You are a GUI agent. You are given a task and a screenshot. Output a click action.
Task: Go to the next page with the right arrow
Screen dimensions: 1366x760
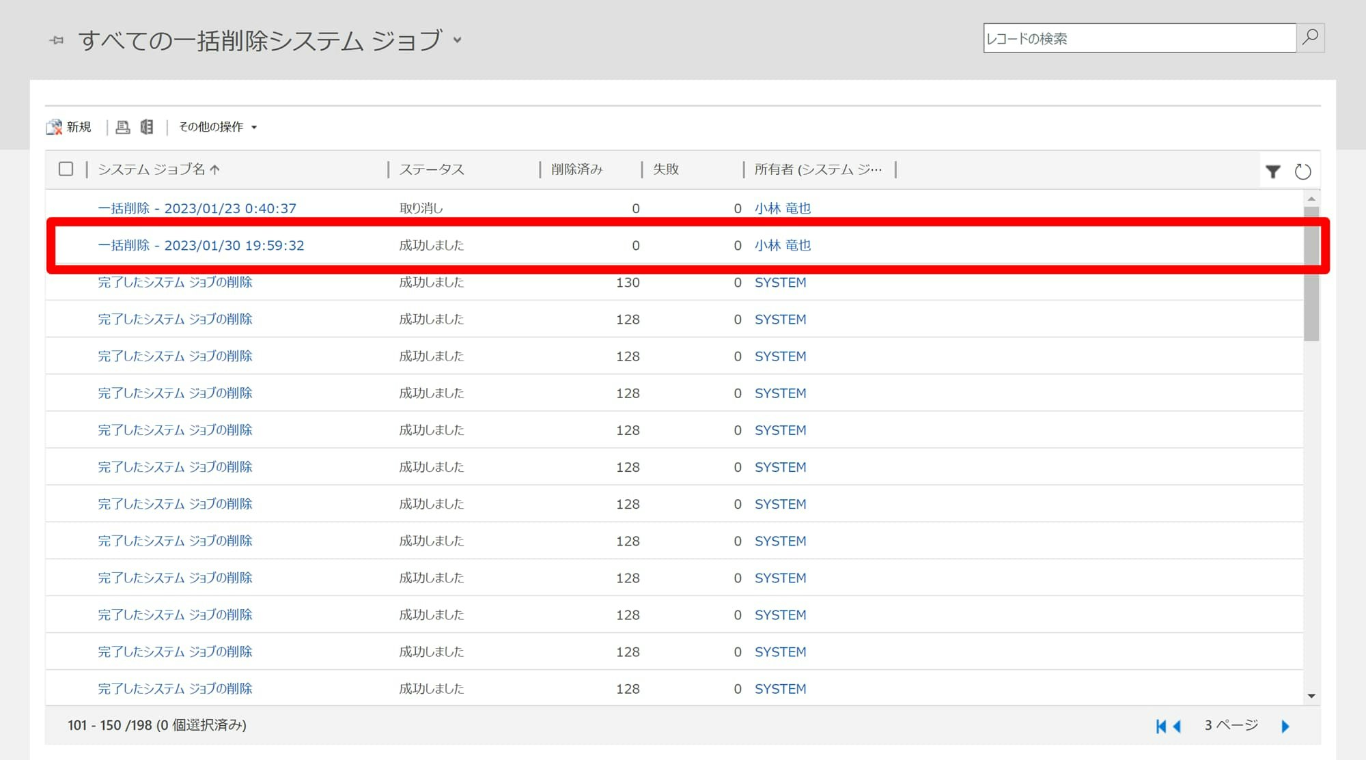click(1285, 726)
